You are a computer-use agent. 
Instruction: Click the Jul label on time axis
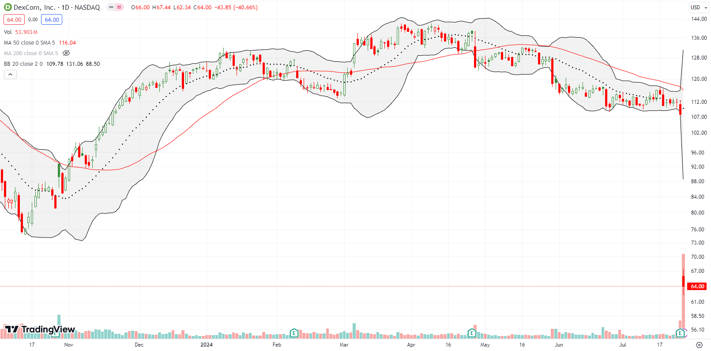[x=623, y=345]
